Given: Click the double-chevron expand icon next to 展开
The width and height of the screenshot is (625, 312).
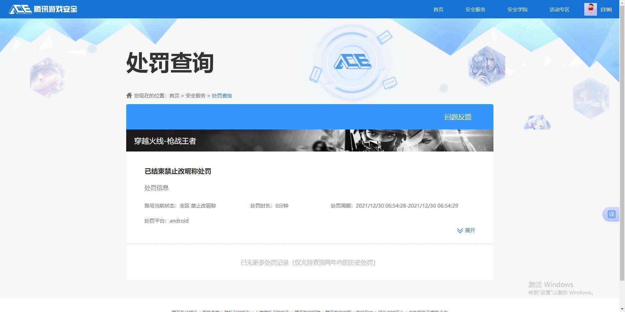Looking at the screenshot, I should click(x=459, y=230).
